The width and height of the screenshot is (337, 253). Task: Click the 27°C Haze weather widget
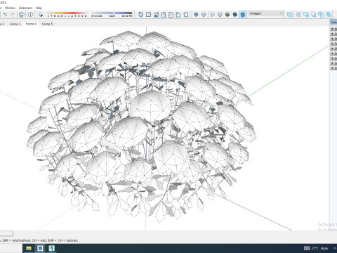(319, 248)
